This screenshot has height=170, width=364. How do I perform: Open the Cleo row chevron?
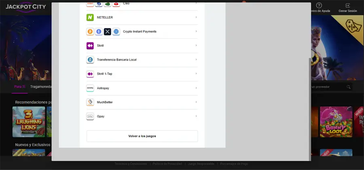point(196,4)
